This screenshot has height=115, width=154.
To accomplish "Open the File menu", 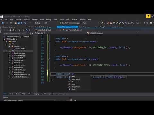I will pos(1,20).
